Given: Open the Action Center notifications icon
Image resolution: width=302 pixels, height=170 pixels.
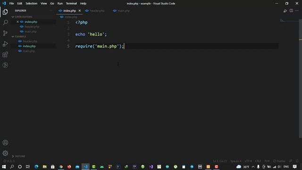Looking at the screenshot, I should point(294,167).
